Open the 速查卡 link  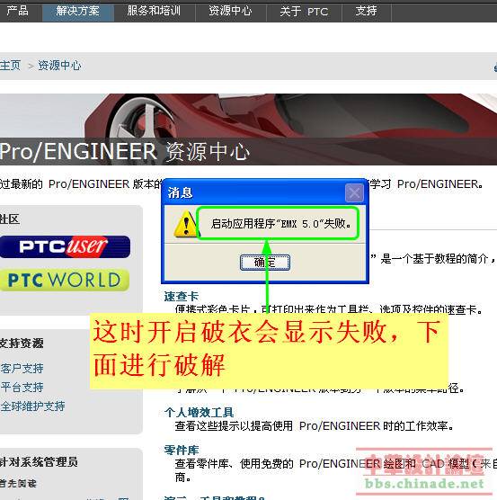tap(182, 297)
